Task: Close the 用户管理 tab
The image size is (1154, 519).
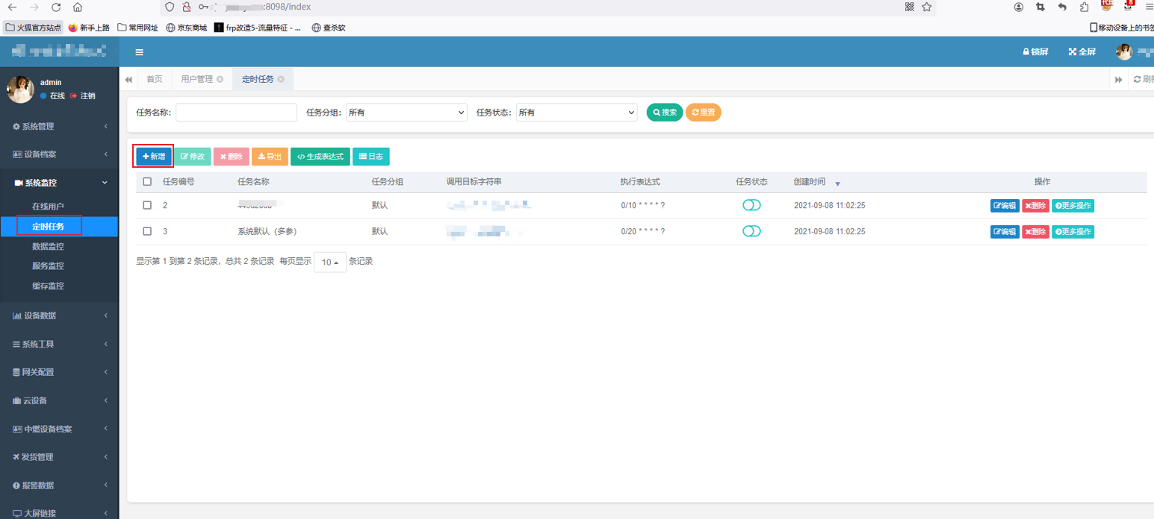Action: [x=220, y=79]
